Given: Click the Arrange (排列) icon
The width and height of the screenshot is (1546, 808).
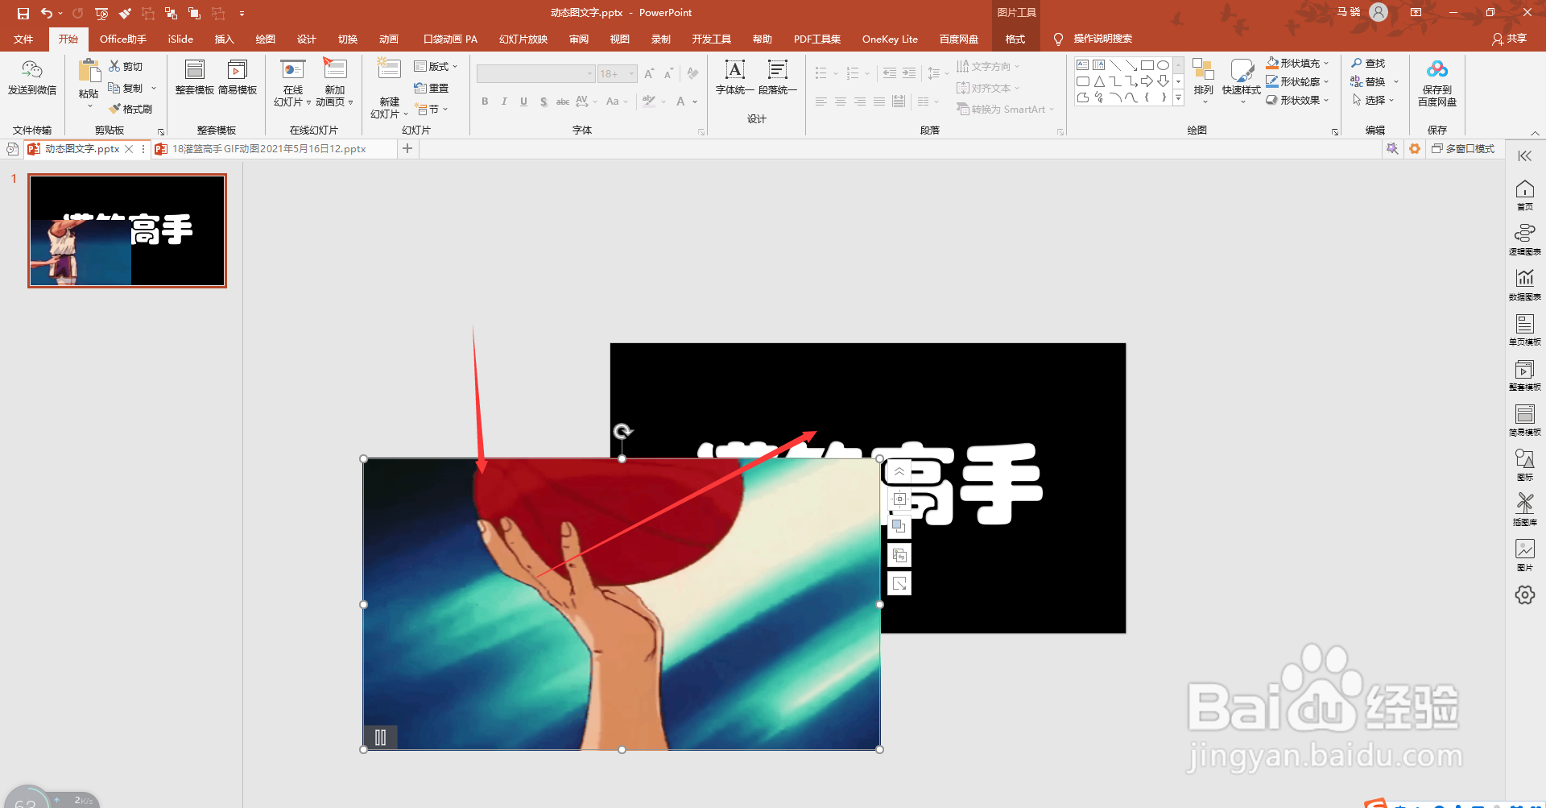Looking at the screenshot, I should tap(1203, 69).
